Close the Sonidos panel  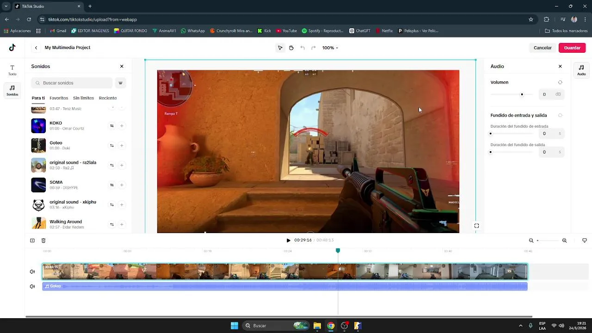click(122, 67)
